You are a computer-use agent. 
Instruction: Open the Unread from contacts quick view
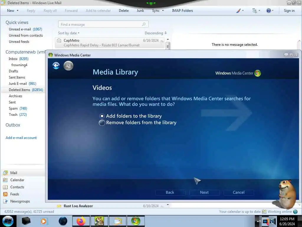pos(26,35)
